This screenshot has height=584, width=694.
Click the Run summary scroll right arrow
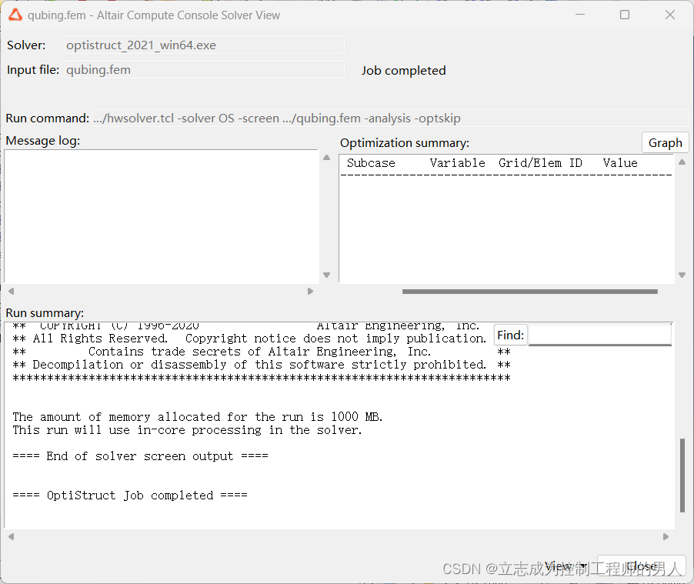(x=666, y=536)
